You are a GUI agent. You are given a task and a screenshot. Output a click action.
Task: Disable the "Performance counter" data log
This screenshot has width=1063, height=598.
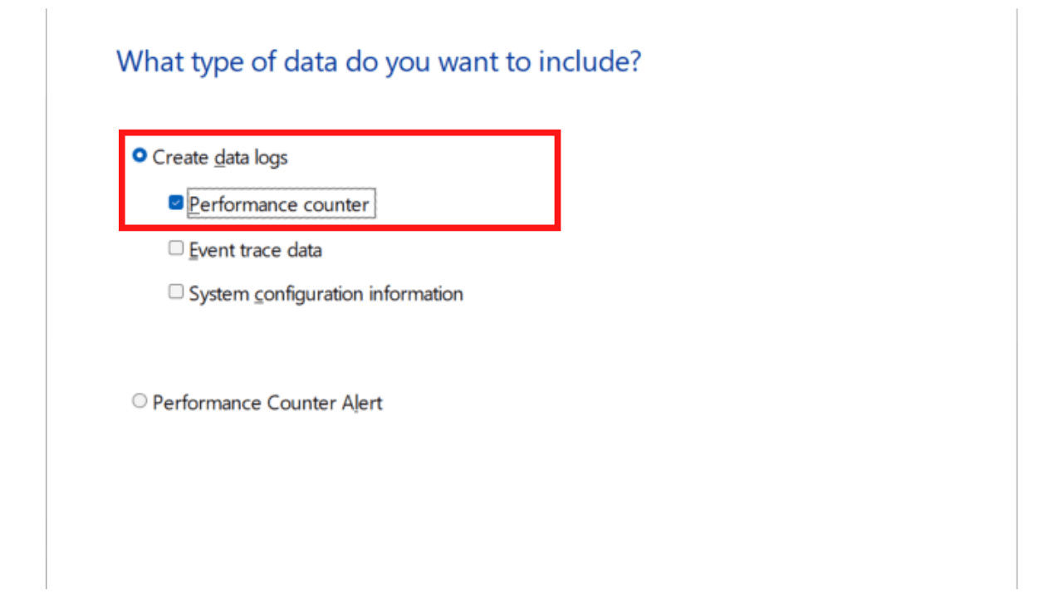point(175,201)
